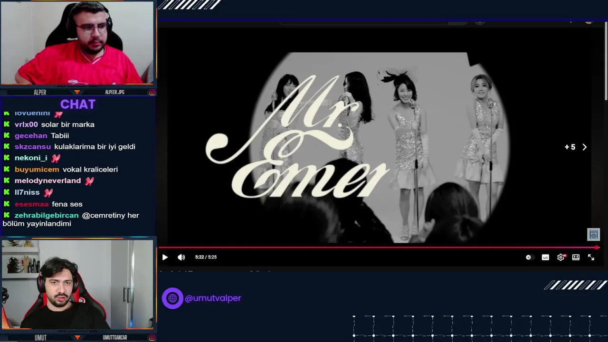Image resolution: width=608 pixels, height=342 pixels.
Task: Click the Kick badge beside buyumicem
Action: coord(7,170)
